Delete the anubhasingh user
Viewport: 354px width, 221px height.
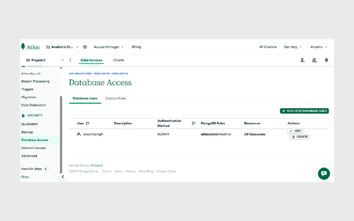[300, 137]
